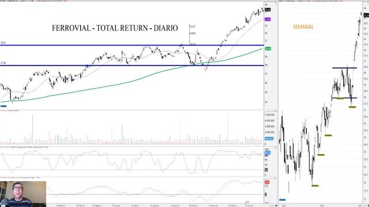Select the lowest olive support marker near 22
This screenshot has height=207, width=369.
pos(315,186)
